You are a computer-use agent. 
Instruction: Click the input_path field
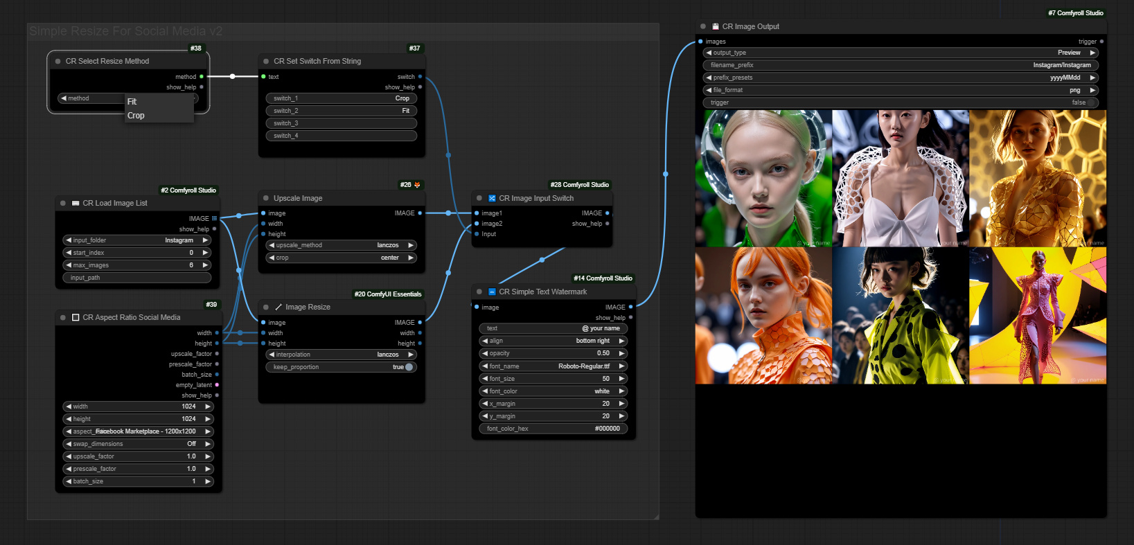(136, 278)
